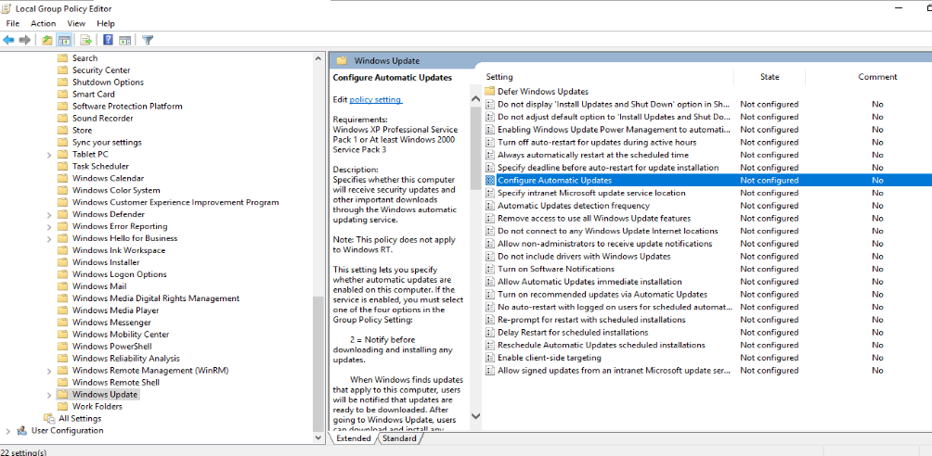Click the Automatic Updates detection frequency icon

pyautogui.click(x=490, y=206)
